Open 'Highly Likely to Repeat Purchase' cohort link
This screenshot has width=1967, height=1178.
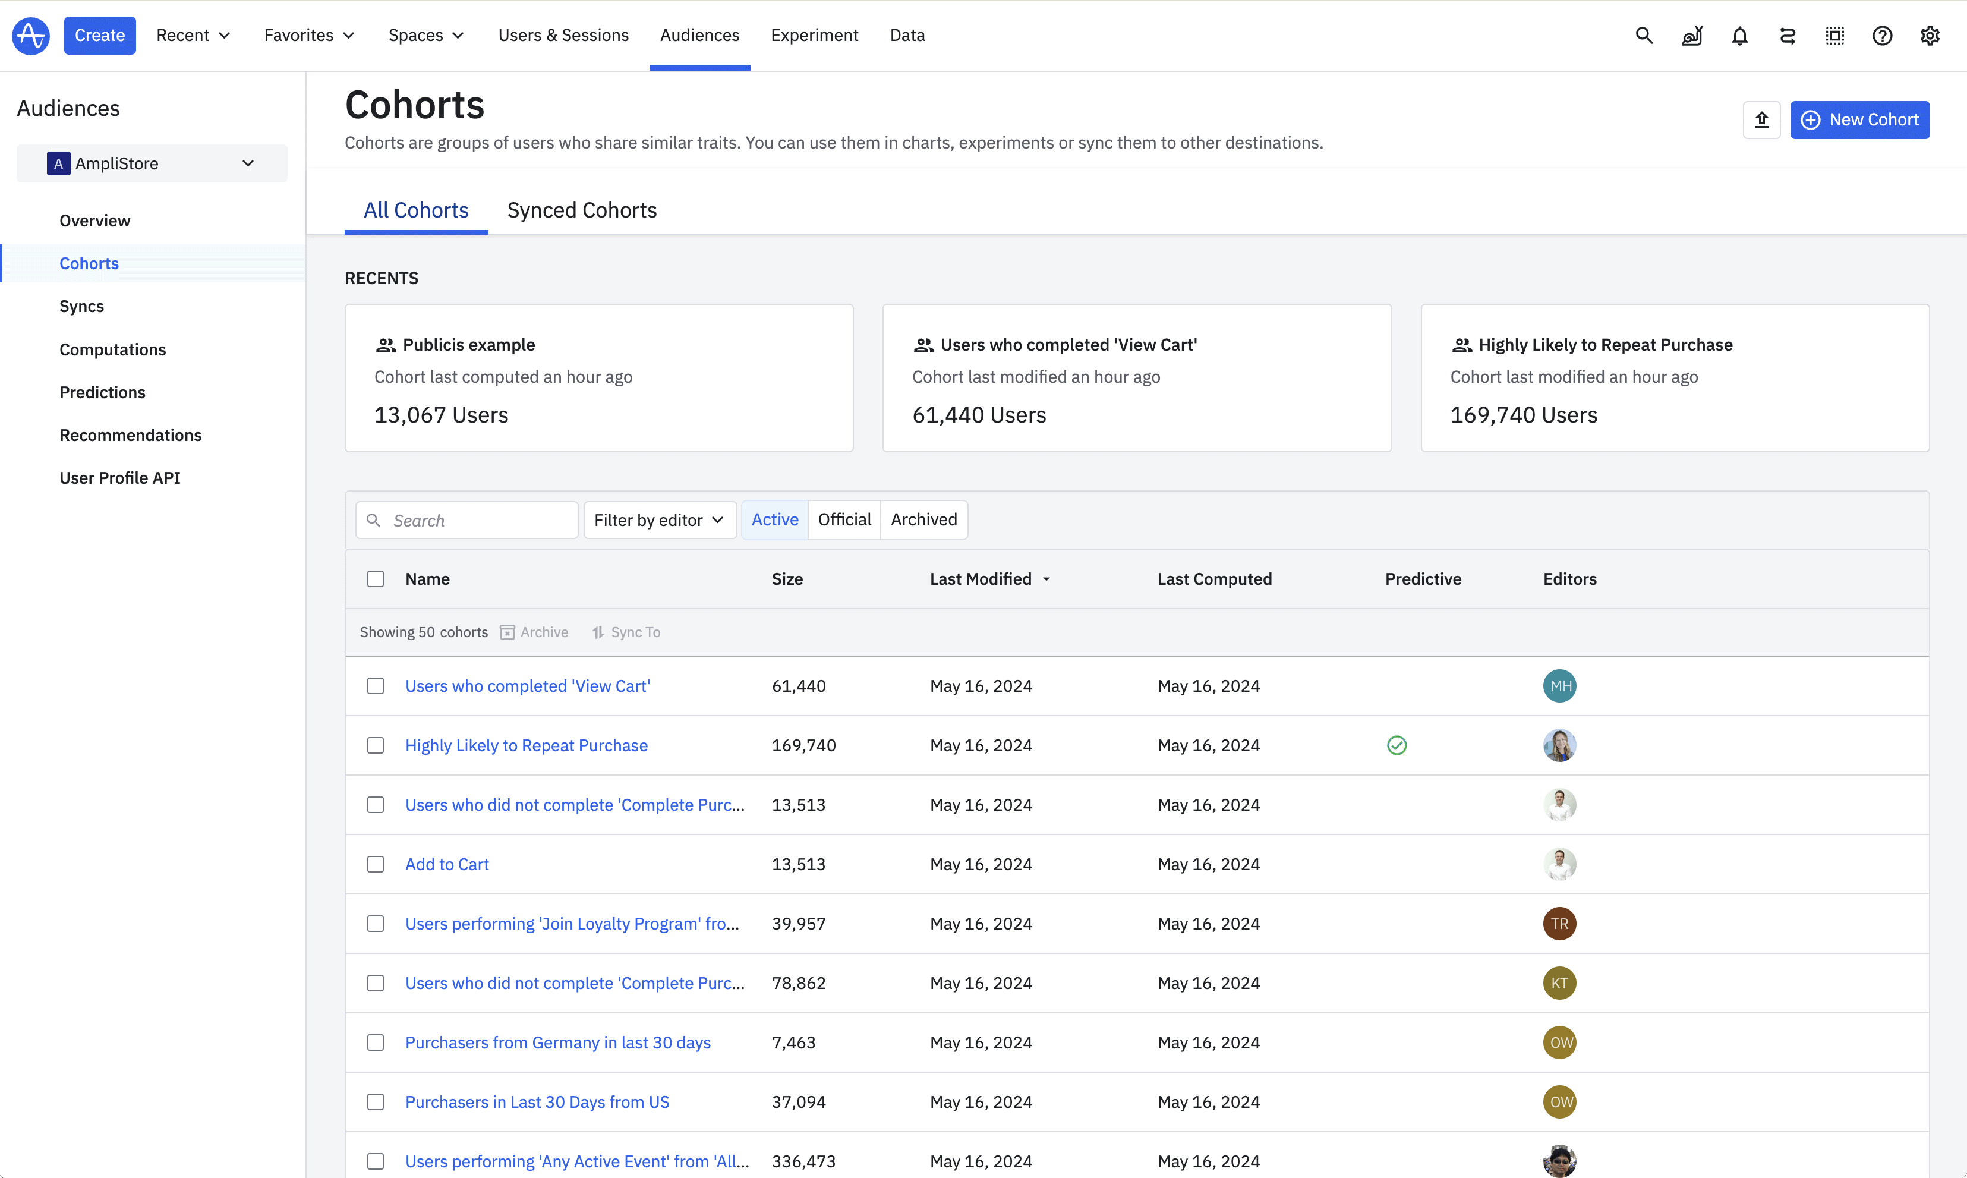pos(526,745)
